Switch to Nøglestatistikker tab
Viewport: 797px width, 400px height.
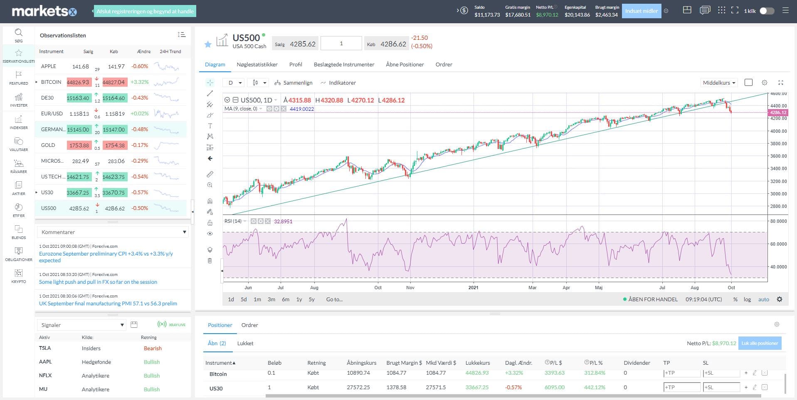pyautogui.click(x=257, y=64)
